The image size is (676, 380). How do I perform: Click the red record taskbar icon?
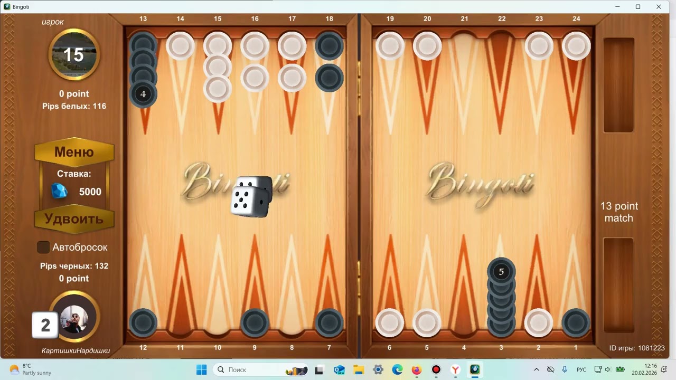pos(436,369)
